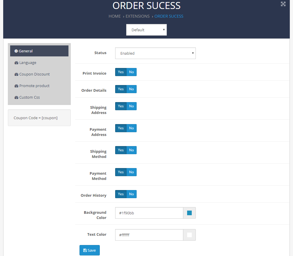The height and width of the screenshot is (256, 293).
Task: Click the floppy disk icon on Save
Action: point(85,250)
